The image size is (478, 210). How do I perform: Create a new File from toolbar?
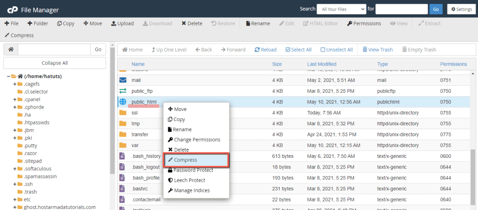pos(11,23)
